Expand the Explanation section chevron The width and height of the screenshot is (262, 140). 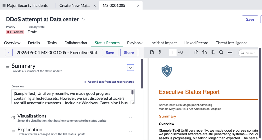pos(130,131)
